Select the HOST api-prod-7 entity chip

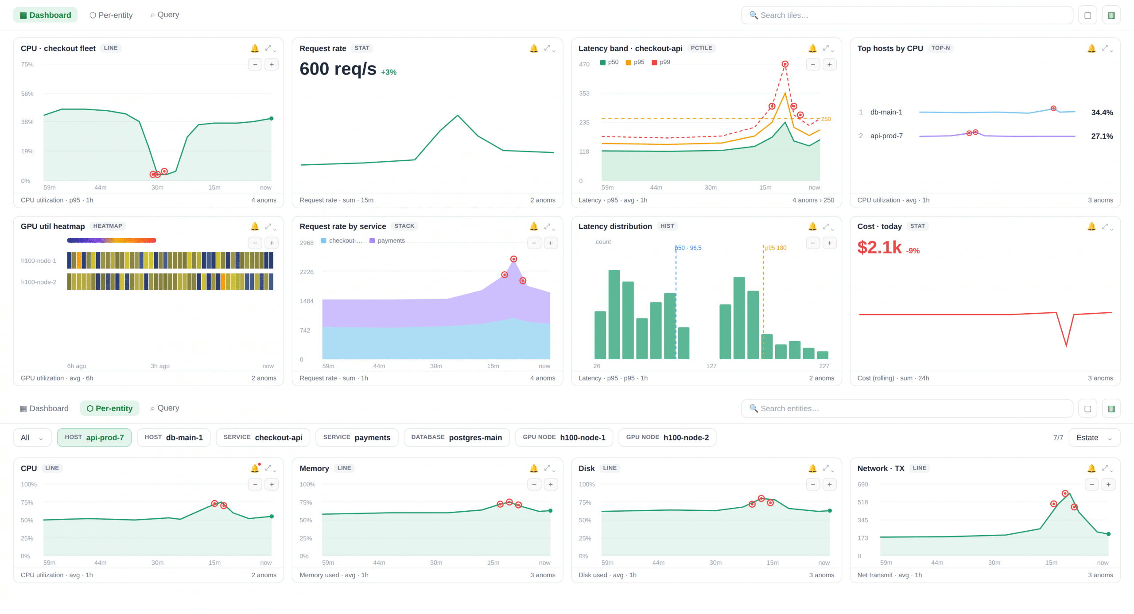coord(94,438)
